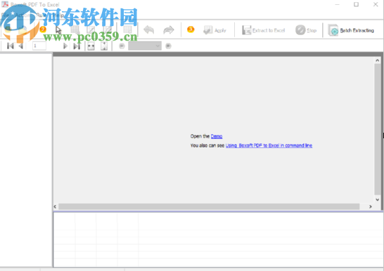The height and width of the screenshot is (271, 384).
Task: Select the pointer tool in the toolbar
Action: click(58, 30)
